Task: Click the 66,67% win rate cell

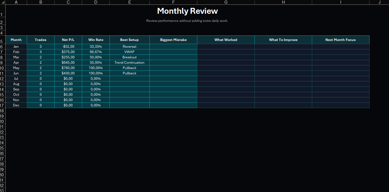Action: (96, 52)
